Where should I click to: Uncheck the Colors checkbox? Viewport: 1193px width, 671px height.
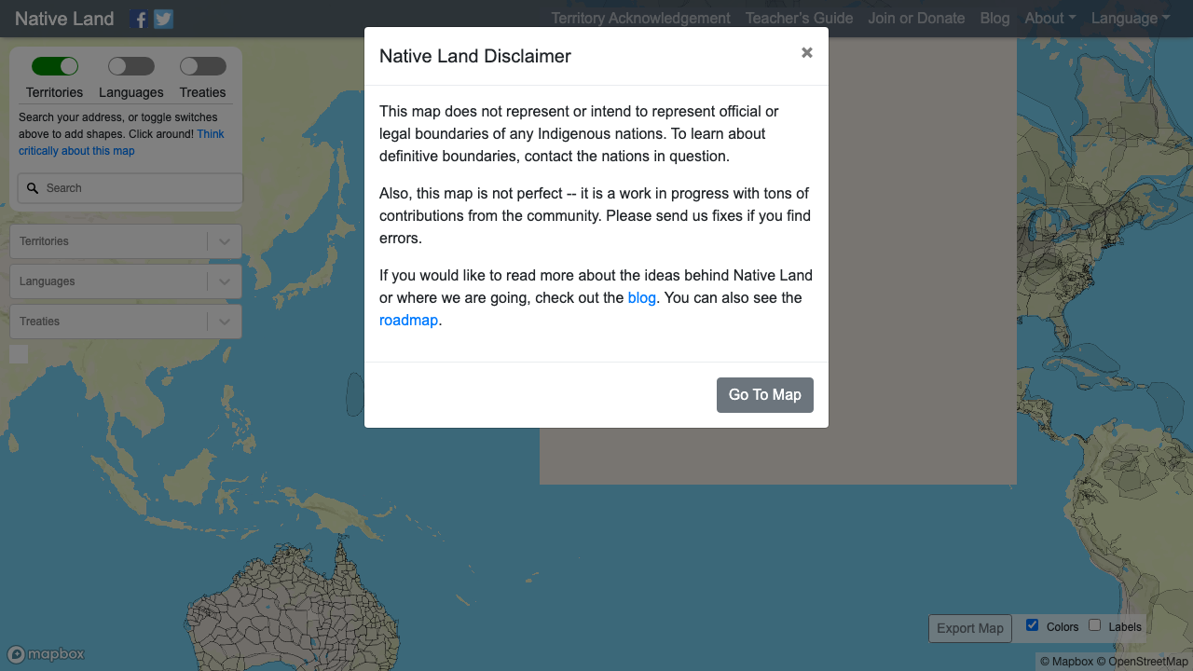pos(1032,625)
